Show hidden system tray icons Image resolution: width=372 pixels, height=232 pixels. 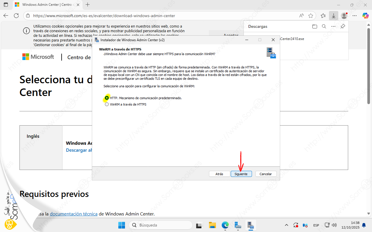[286, 225]
